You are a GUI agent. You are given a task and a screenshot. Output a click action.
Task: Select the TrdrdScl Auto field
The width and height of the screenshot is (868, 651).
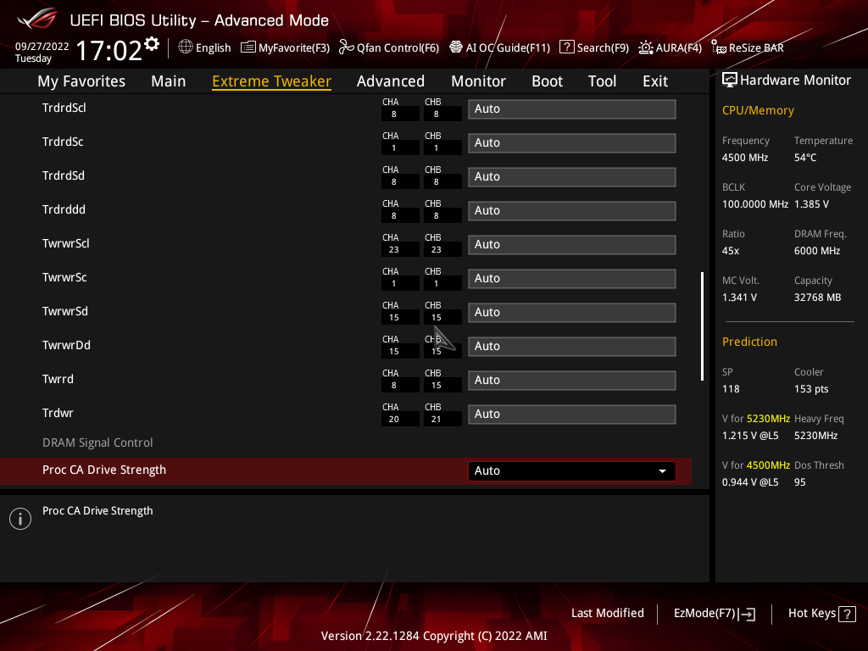tap(572, 109)
